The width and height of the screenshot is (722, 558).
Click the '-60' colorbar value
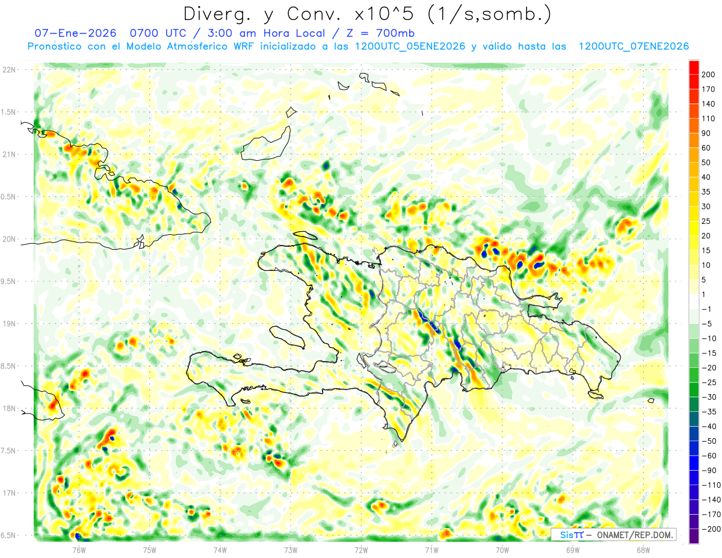708,456
